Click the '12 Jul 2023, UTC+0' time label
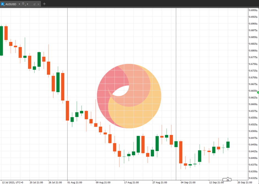The width and height of the screenshot is (259, 184). pyautogui.click(x=13, y=182)
